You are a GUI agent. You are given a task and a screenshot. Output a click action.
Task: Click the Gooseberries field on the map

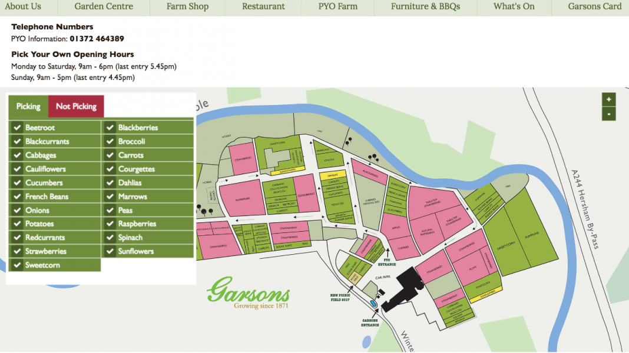[306, 194]
